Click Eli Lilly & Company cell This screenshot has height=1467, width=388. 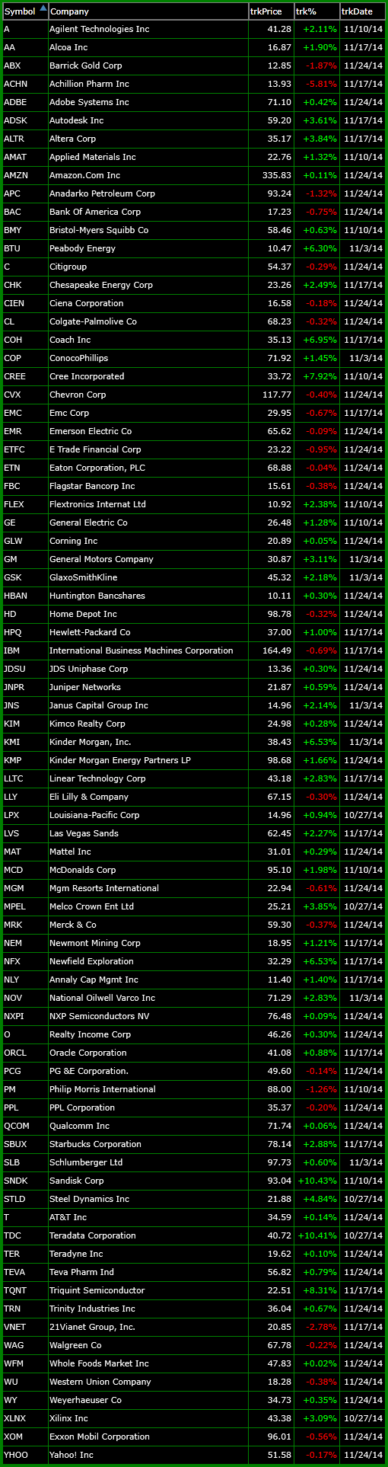148,797
